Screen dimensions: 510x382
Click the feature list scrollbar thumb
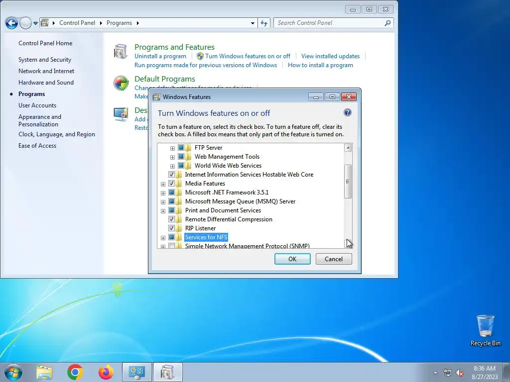coord(348,181)
